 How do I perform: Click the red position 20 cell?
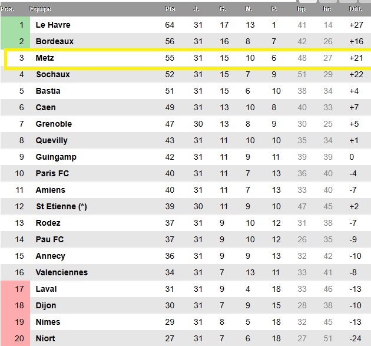14,338
